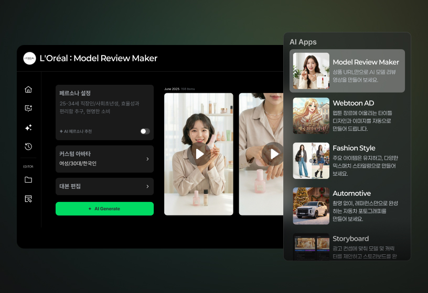Toggle the AI 페르소나 추천 switch

(145, 131)
